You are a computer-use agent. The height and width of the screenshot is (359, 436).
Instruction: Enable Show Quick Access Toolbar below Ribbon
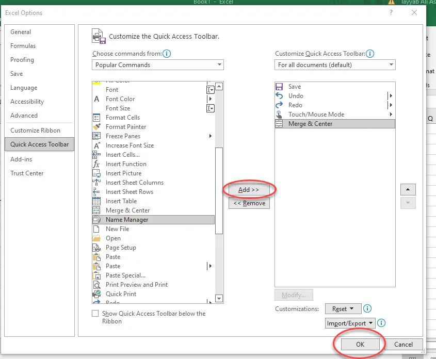(x=95, y=314)
